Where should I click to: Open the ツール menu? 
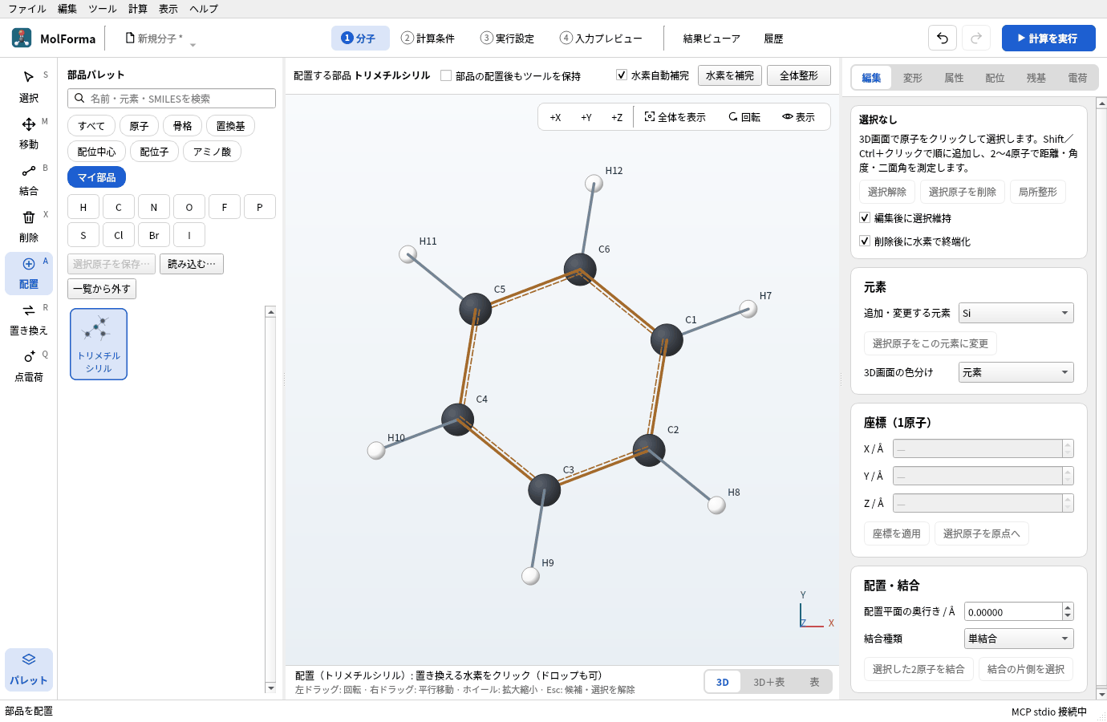(103, 9)
